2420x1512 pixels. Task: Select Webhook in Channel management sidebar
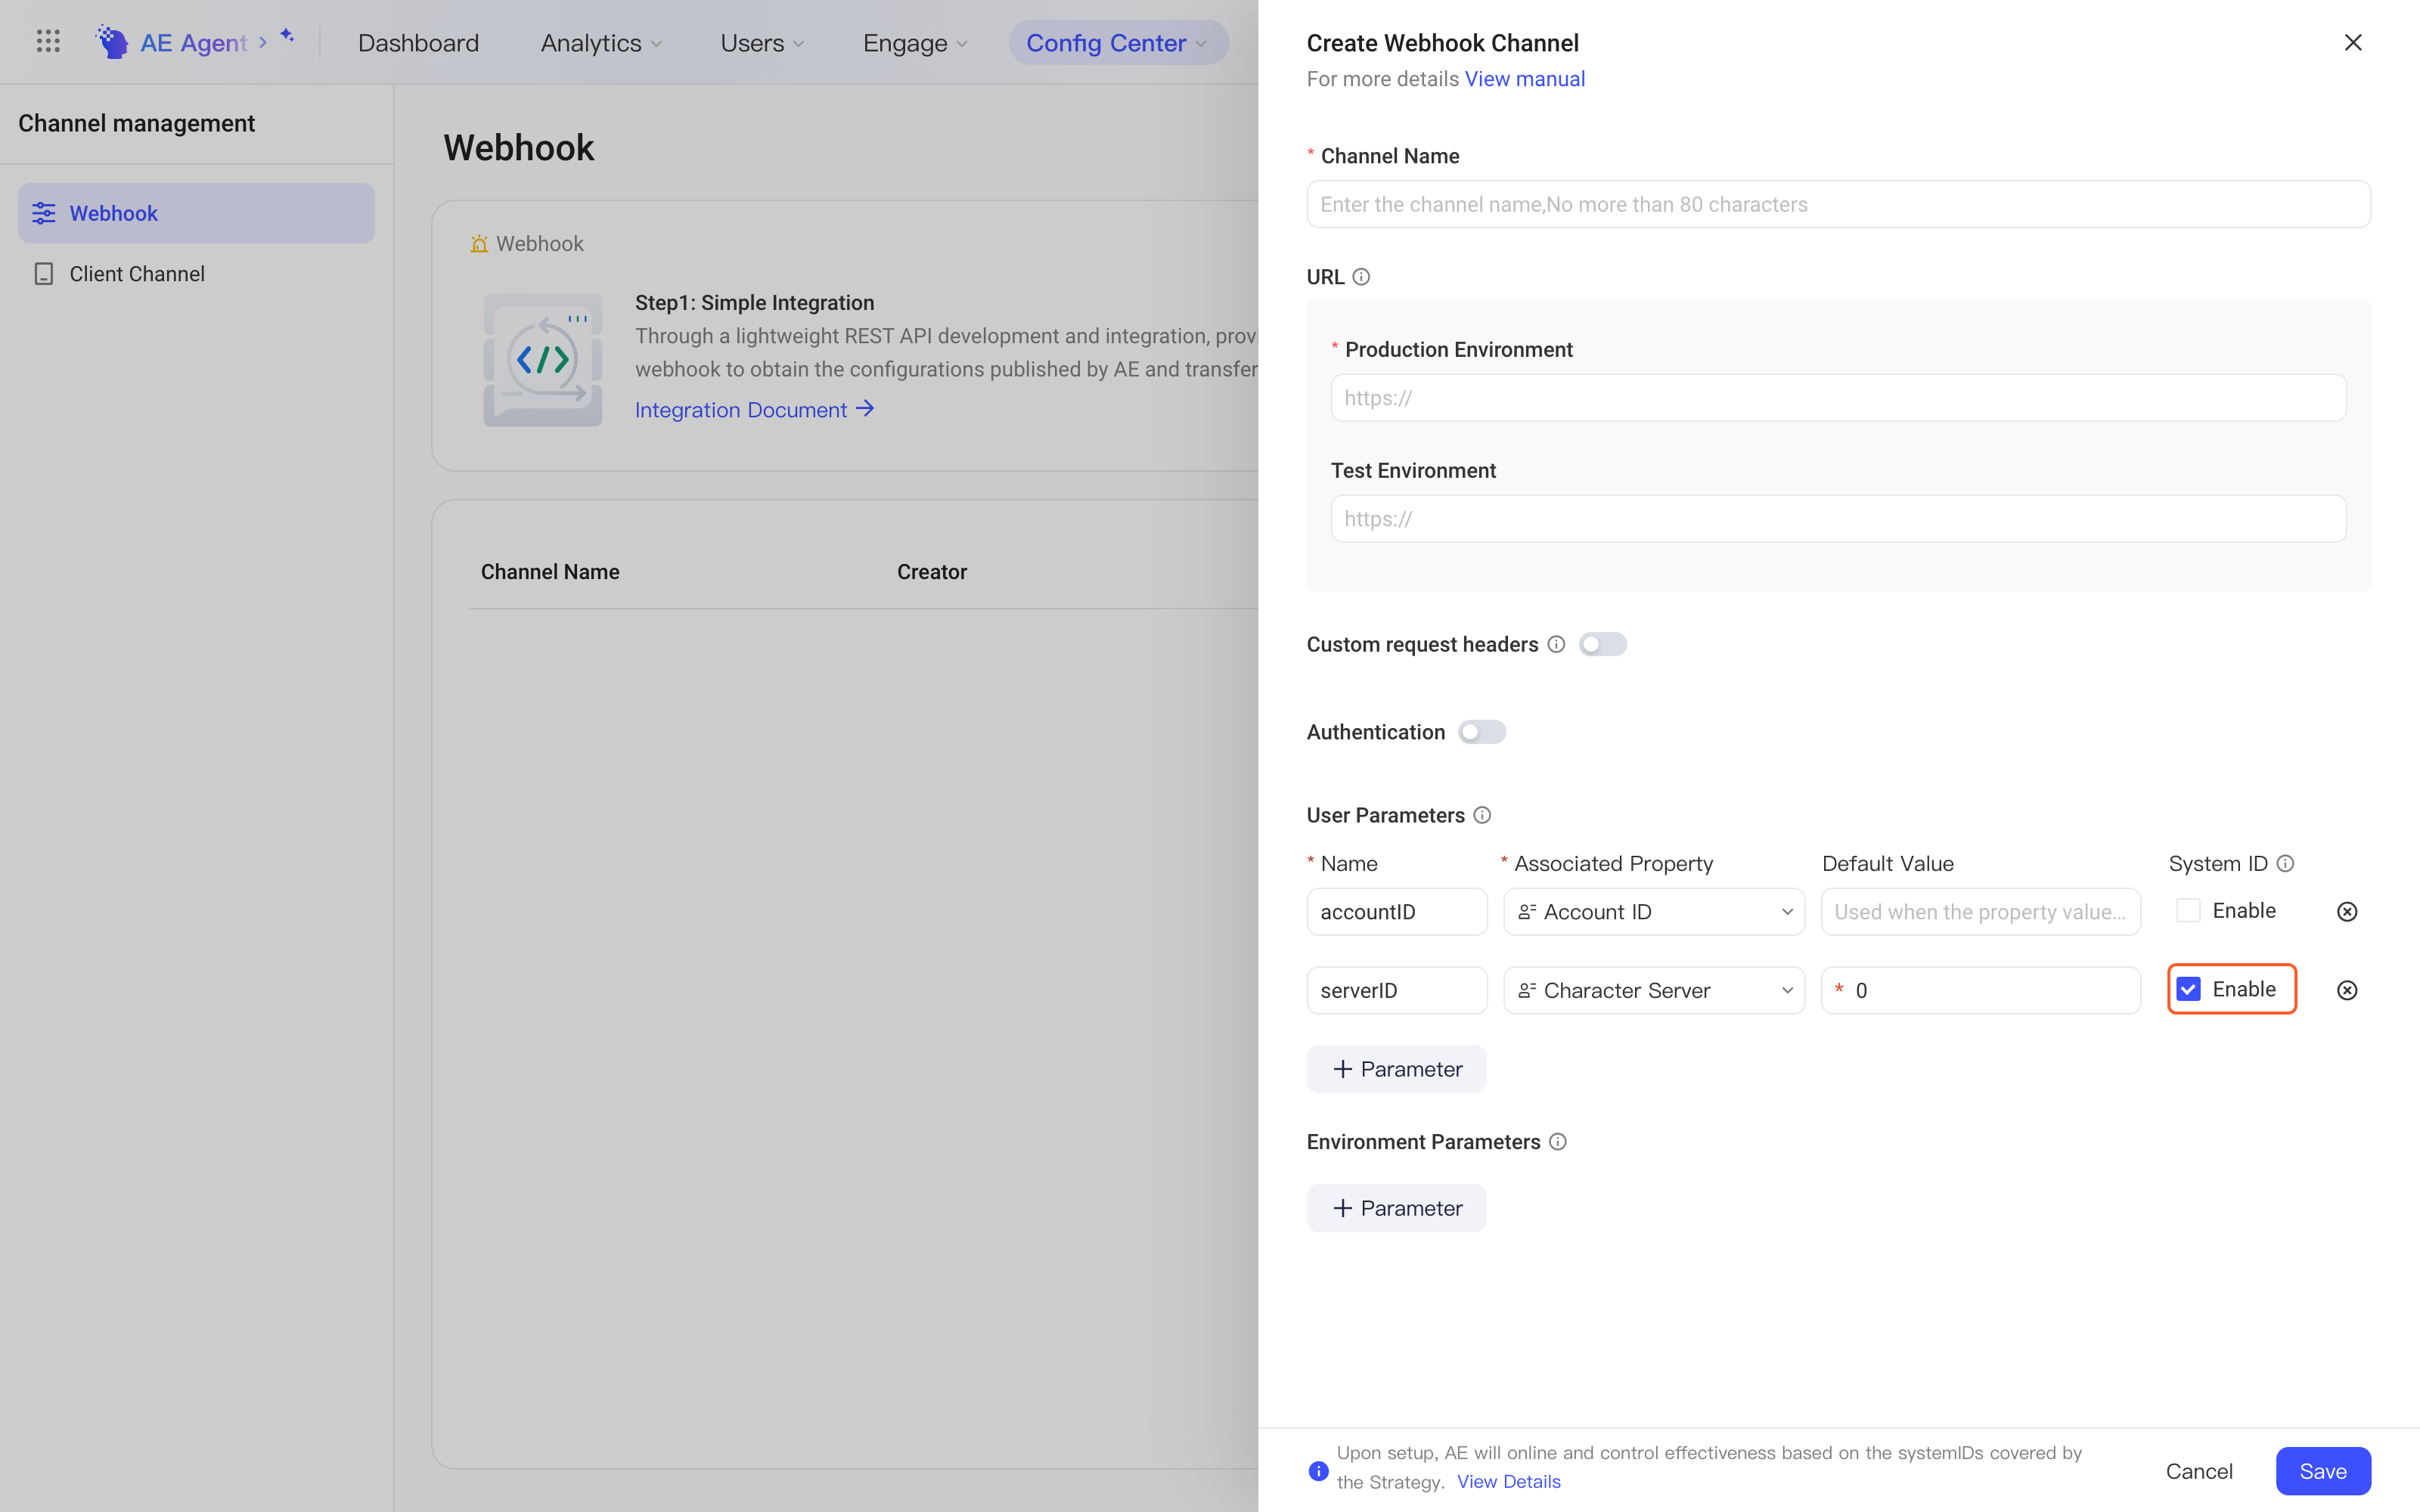pyautogui.click(x=196, y=213)
